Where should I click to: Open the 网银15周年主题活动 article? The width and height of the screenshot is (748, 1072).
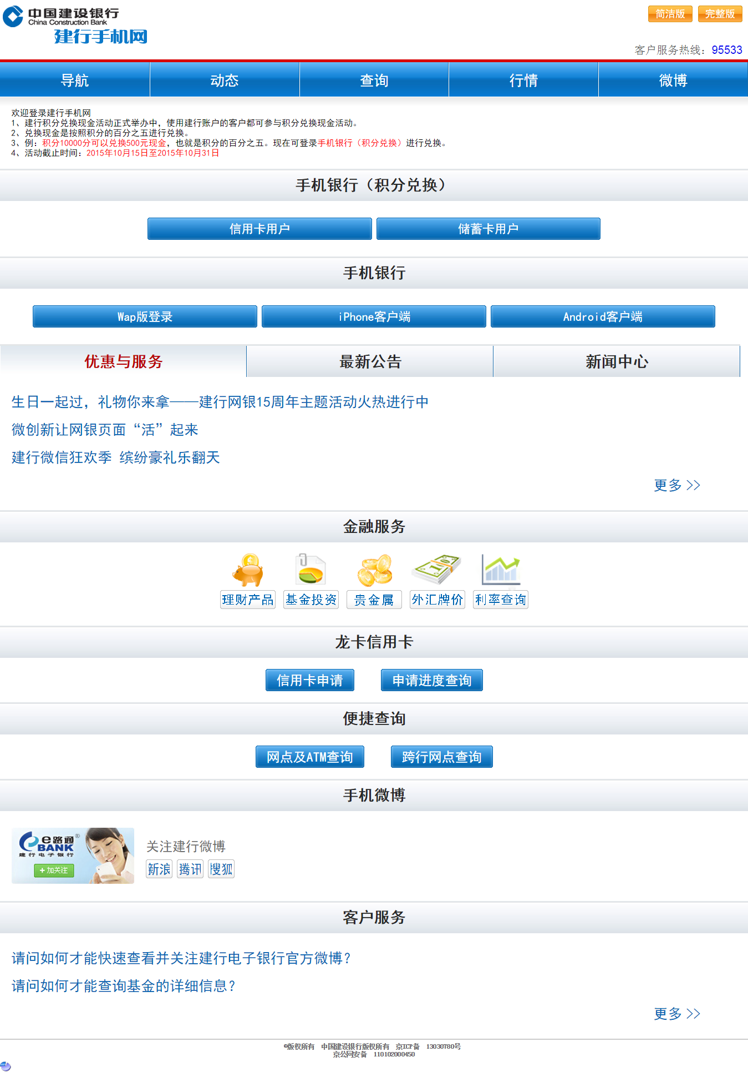[220, 402]
